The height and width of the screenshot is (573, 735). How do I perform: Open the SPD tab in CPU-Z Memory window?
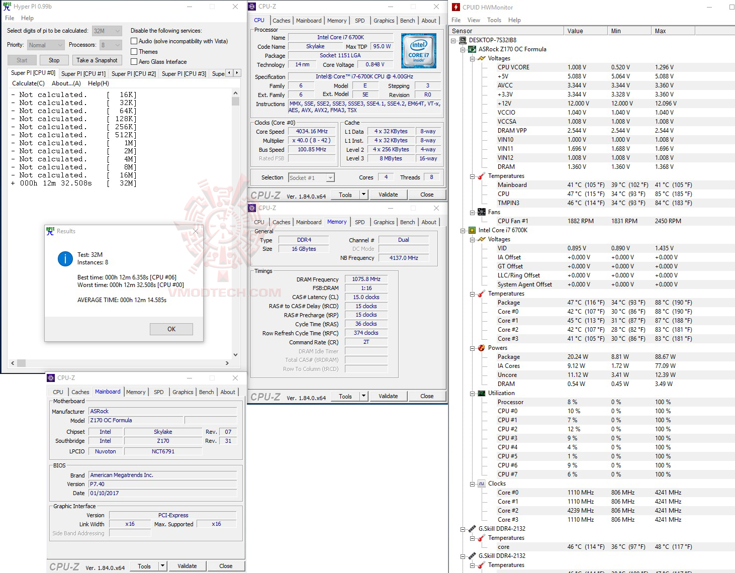(360, 222)
